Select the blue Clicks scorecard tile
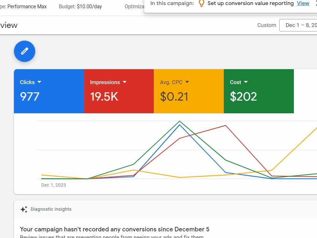 (x=49, y=91)
